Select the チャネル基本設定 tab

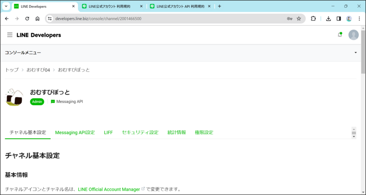click(28, 132)
